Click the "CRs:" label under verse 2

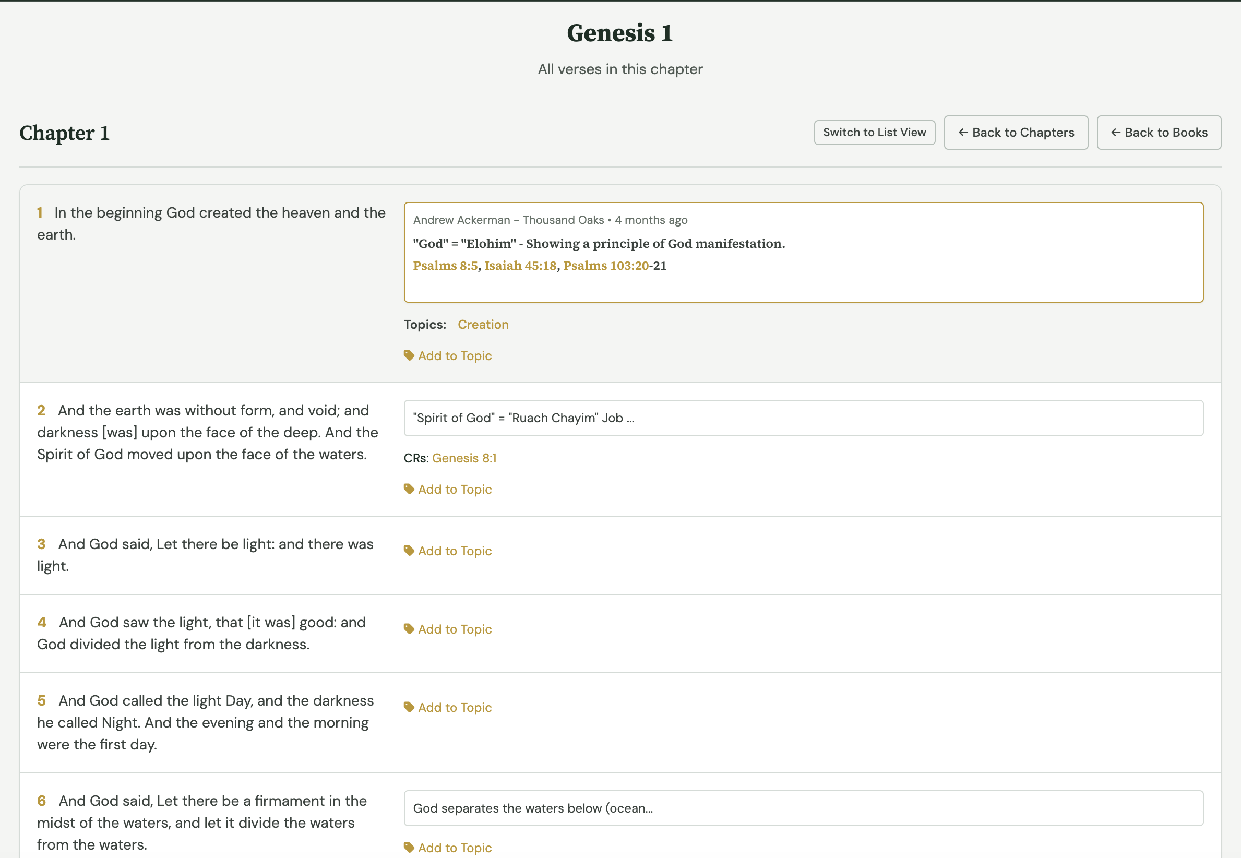coord(416,458)
